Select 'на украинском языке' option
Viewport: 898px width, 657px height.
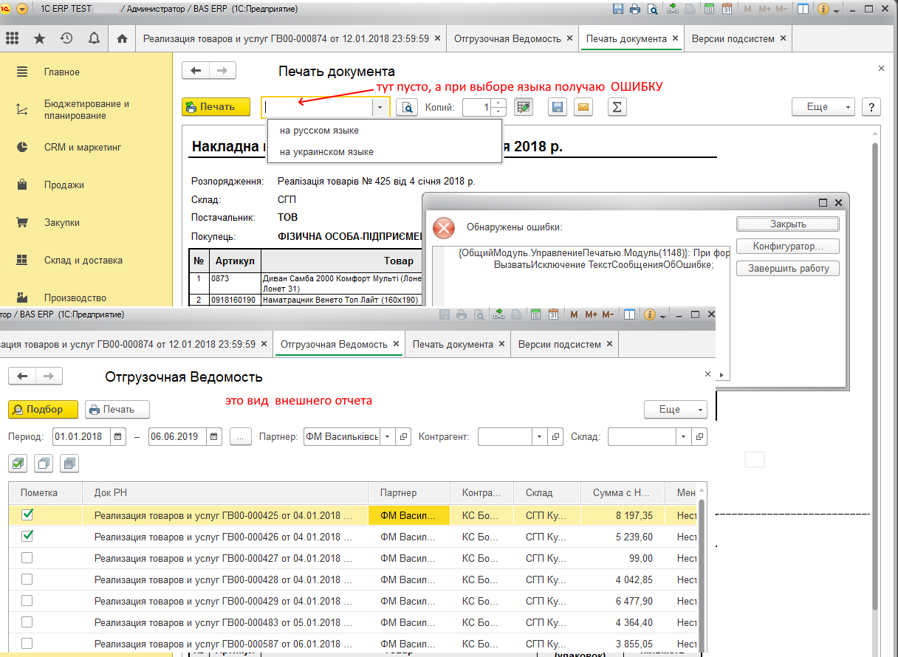pyautogui.click(x=326, y=152)
